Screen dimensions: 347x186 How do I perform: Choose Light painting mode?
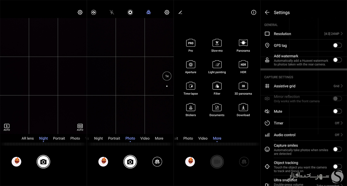point(217,65)
